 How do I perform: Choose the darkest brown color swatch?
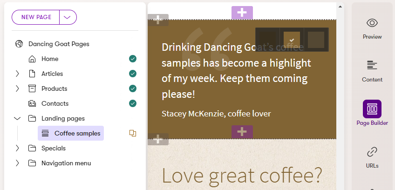point(268,40)
